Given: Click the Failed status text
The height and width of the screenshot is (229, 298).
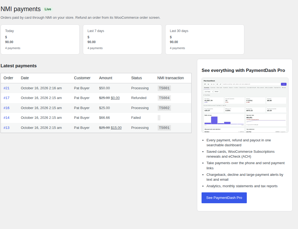Looking at the screenshot, I should pos(136,118).
